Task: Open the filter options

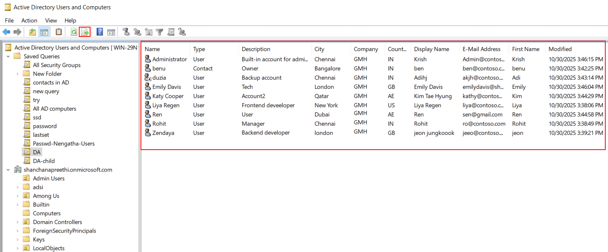Action: pos(159,32)
